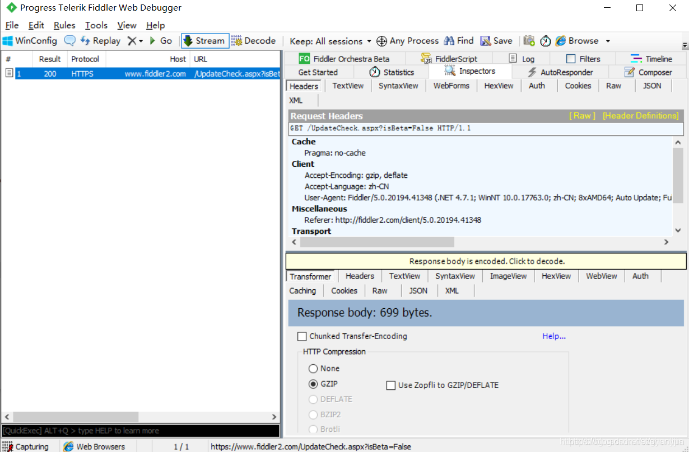
Task: Click the Browse Internet Explorer icon
Action: pyautogui.click(x=560, y=41)
